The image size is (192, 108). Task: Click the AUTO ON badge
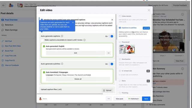(x=146, y=28)
